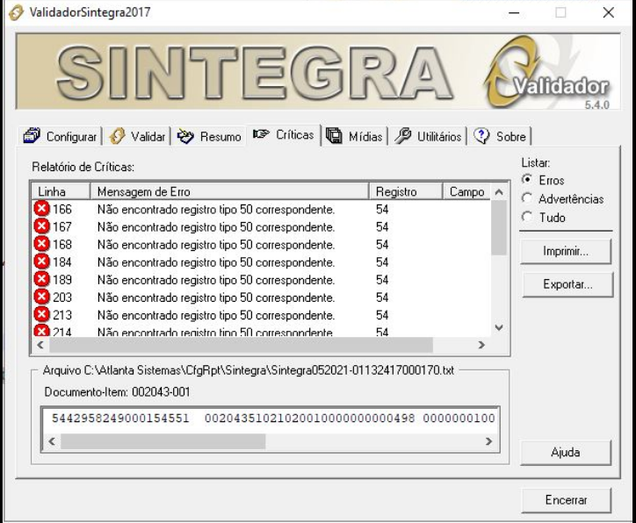The width and height of the screenshot is (636, 523).
Task: Click the Registro value 54 on line 213
Action: pos(382,315)
